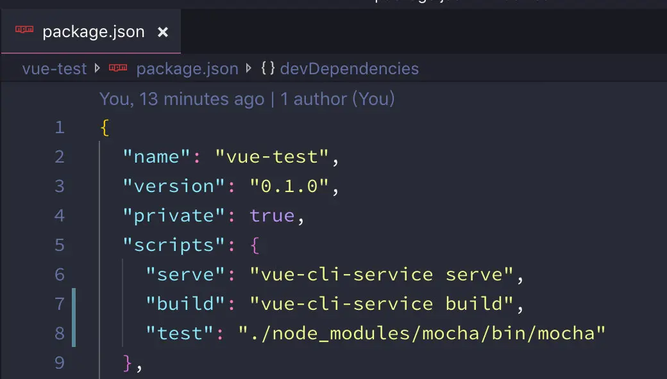The height and width of the screenshot is (379, 667).
Task: Expand the chevron after package.json breadcrumb
Action: pyautogui.click(x=249, y=69)
